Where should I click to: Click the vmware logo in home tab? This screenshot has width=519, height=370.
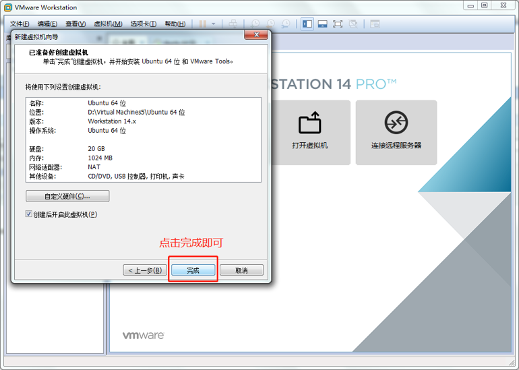[x=144, y=335]
